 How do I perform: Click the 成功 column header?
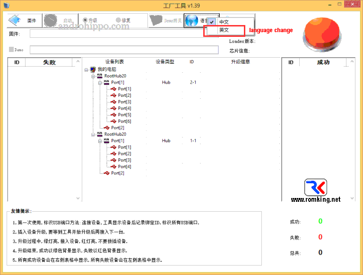point(323,62)
